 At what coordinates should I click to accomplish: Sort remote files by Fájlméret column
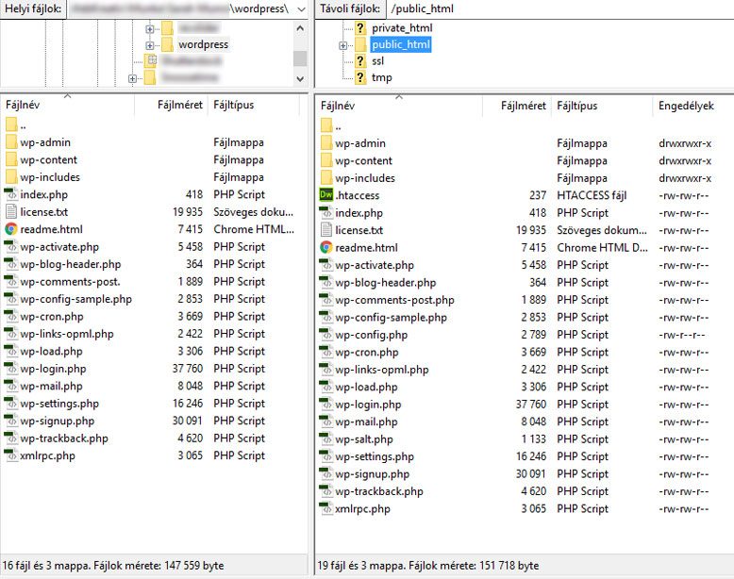[x=517, y=106]
